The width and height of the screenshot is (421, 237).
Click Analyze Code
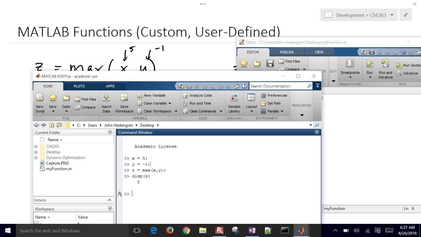(x=197, y=95)
